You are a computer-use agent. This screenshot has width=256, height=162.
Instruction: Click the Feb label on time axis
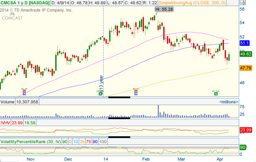146,159
